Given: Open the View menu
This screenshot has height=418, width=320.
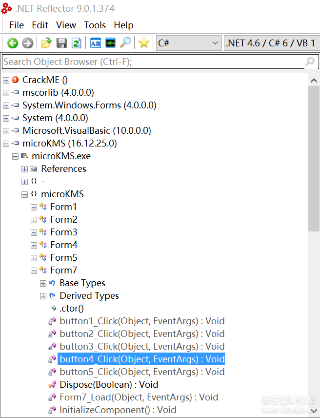Looking at the screenshot, I should click(66, 25).
